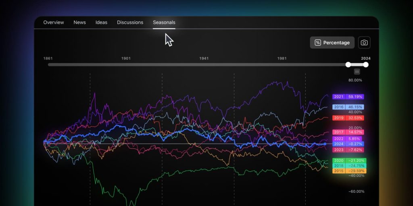This screenshot has height=206, width=413.
Task: Go to the Ideas tab
Action: pos(101,23)
